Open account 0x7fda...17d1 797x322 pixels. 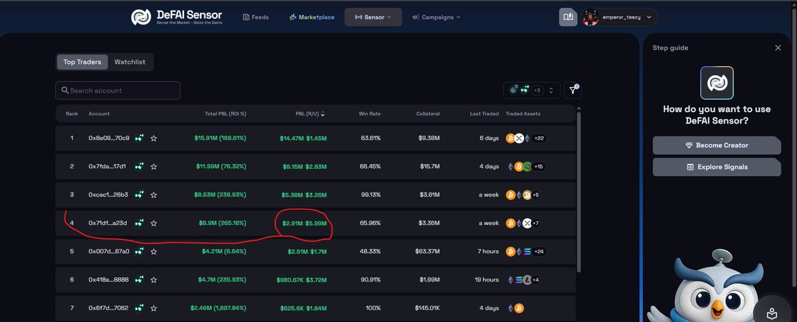(107, 166)
